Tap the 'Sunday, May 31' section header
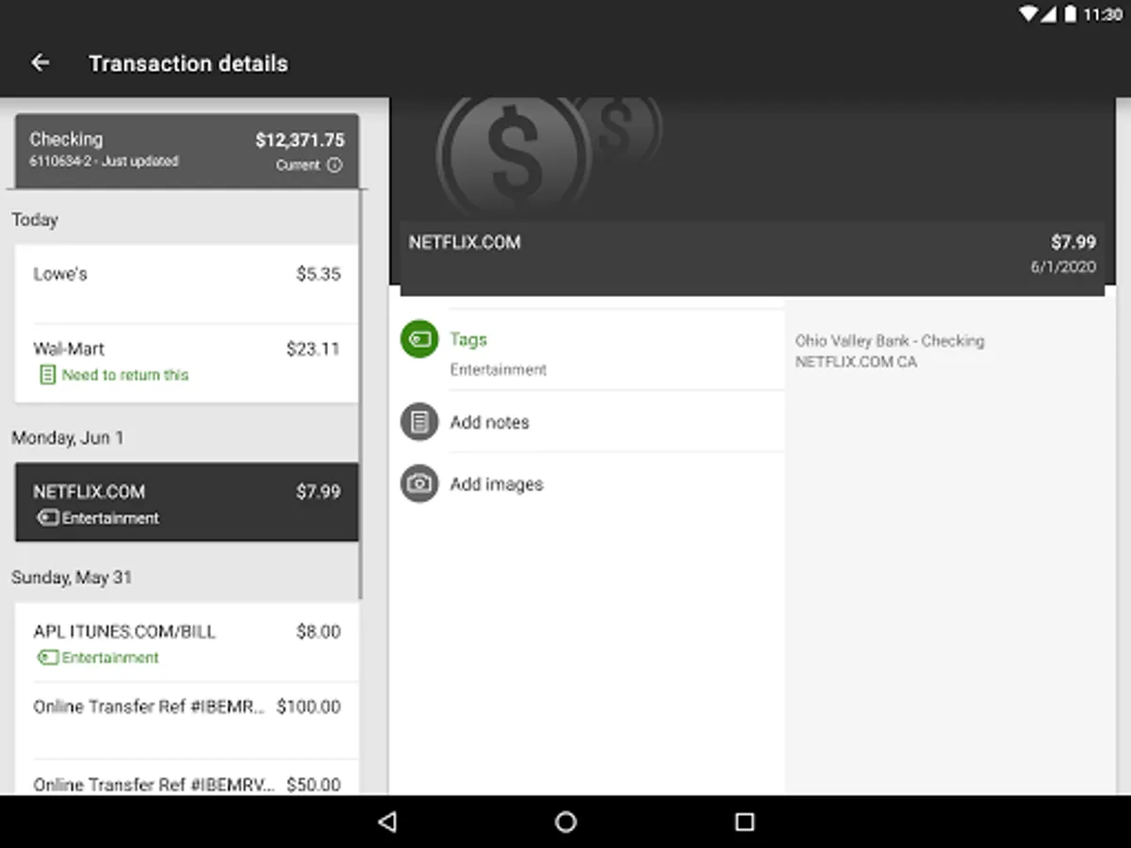This screenshot has width=1131, height=848. pos(72,578)
